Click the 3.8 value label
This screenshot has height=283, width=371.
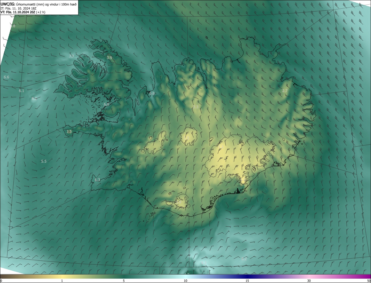point(12,26)
